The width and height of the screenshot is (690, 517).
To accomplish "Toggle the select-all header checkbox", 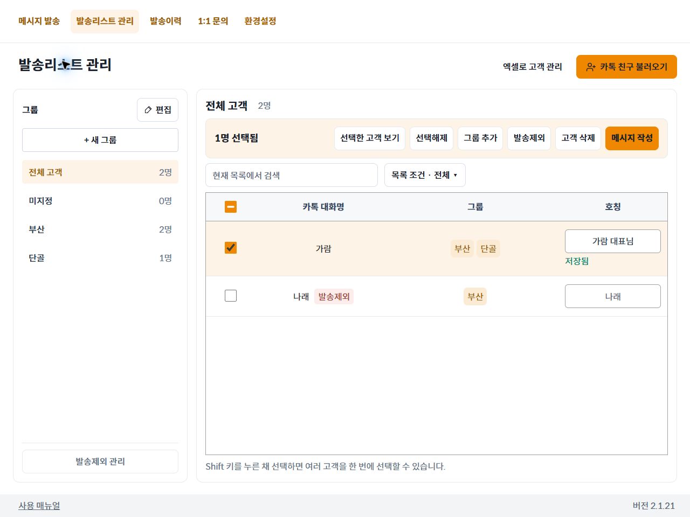I will tap(231, 207).
